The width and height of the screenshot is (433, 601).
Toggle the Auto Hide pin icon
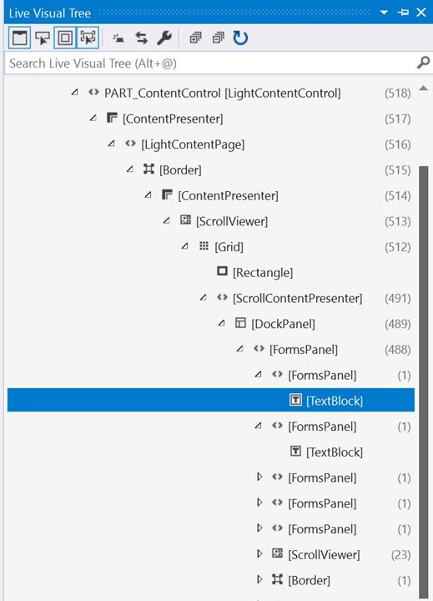coord(403,13)
